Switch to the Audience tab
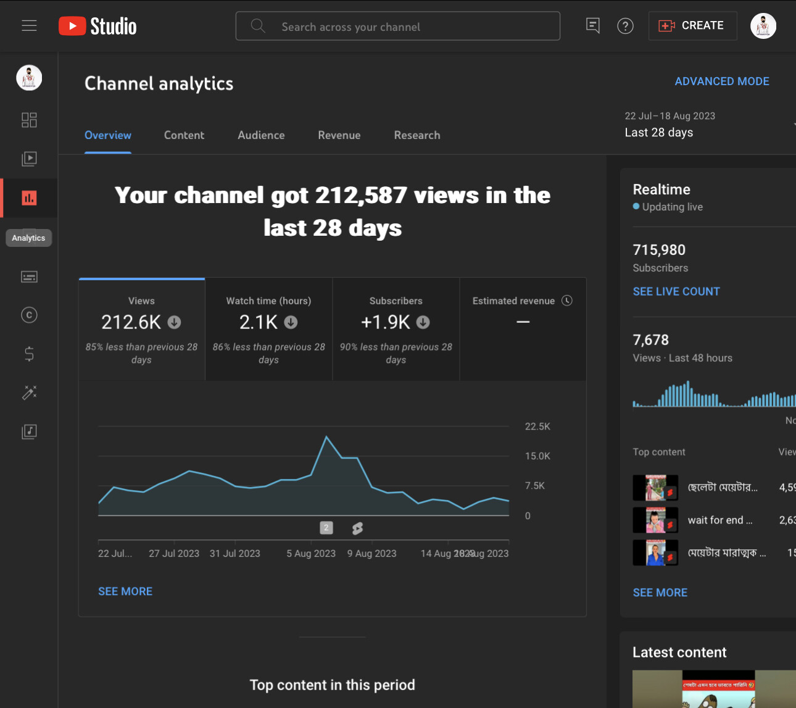The height and width of the screenshot is (708, 796). (261, 135)
